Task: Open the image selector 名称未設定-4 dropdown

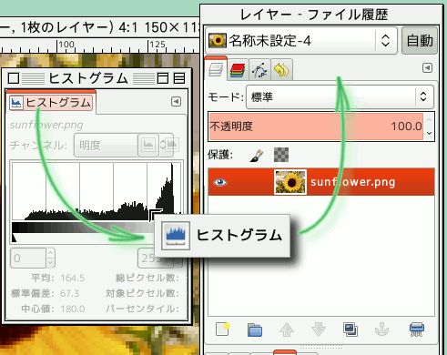Action: click(301, 40)
